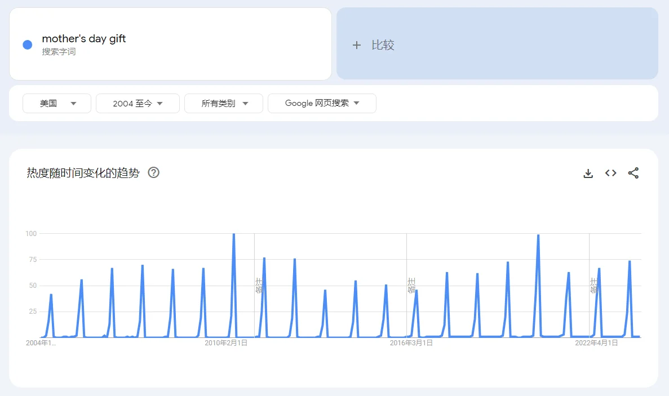The height and width of the screenshot is (396, 669).
Task: Select the highest peak at 100 in 2010
Action: click(x=234, y=234)
